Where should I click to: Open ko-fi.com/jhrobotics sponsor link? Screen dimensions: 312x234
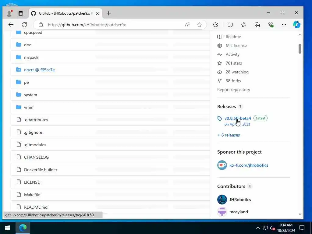click(x=249, y=165)
